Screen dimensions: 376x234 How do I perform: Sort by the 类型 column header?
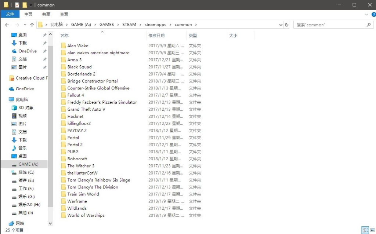click(193, 36)
